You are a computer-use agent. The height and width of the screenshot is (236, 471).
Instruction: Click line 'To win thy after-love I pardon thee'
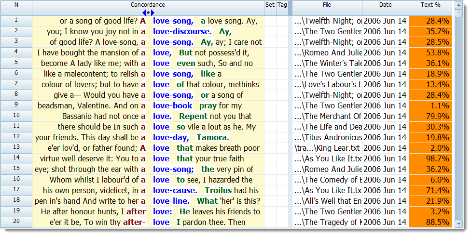click(x=148, y=222)
